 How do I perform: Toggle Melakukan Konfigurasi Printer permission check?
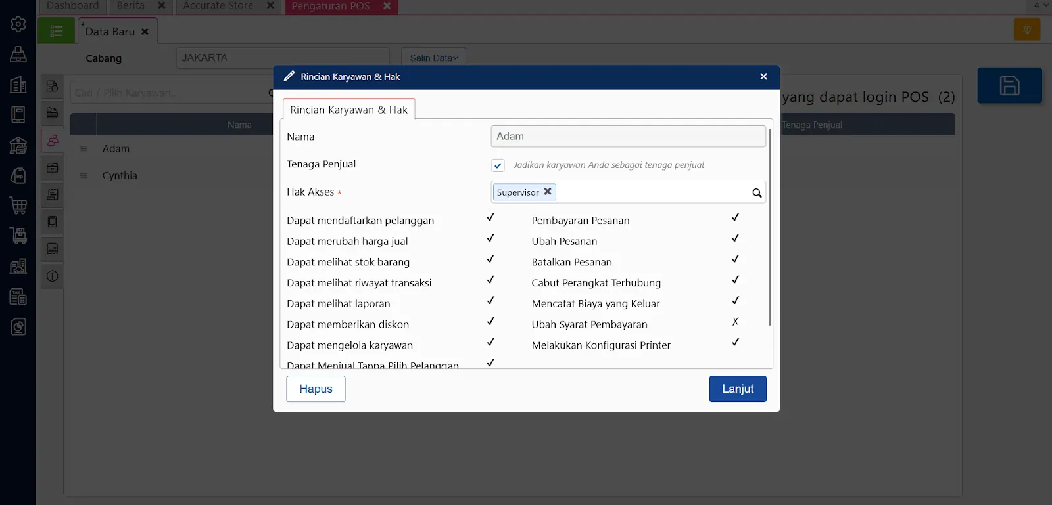[736, 342]
